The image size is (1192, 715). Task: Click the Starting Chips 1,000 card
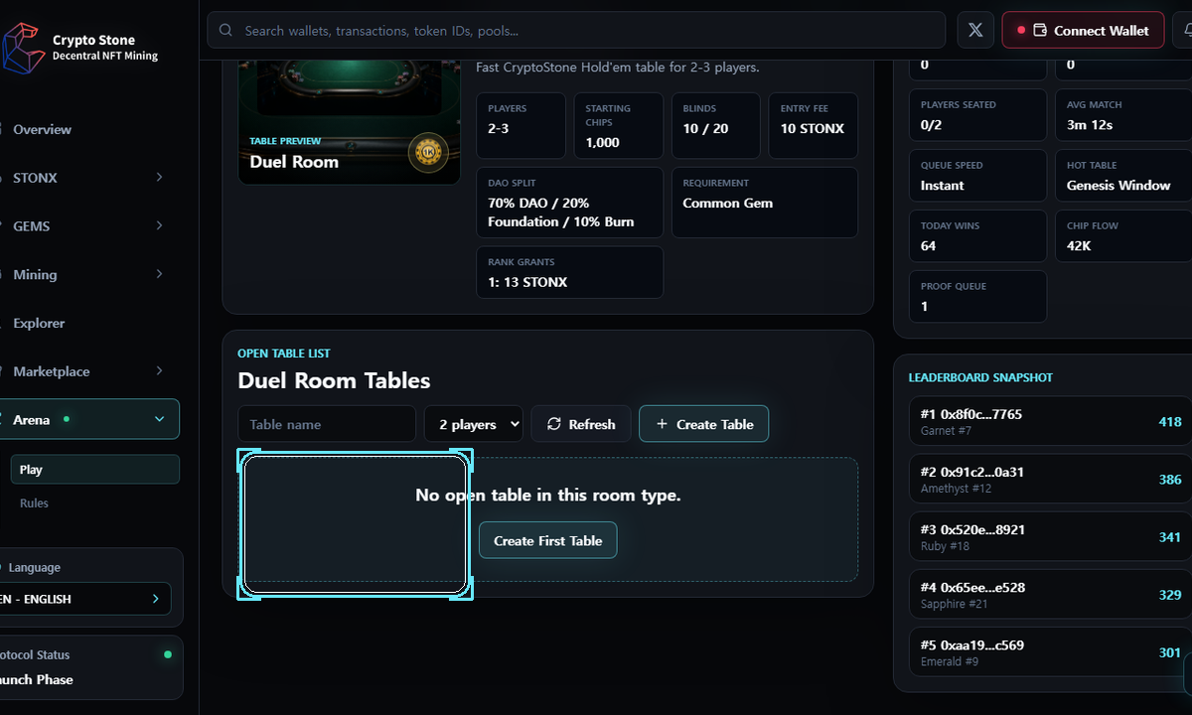point(618,125)
